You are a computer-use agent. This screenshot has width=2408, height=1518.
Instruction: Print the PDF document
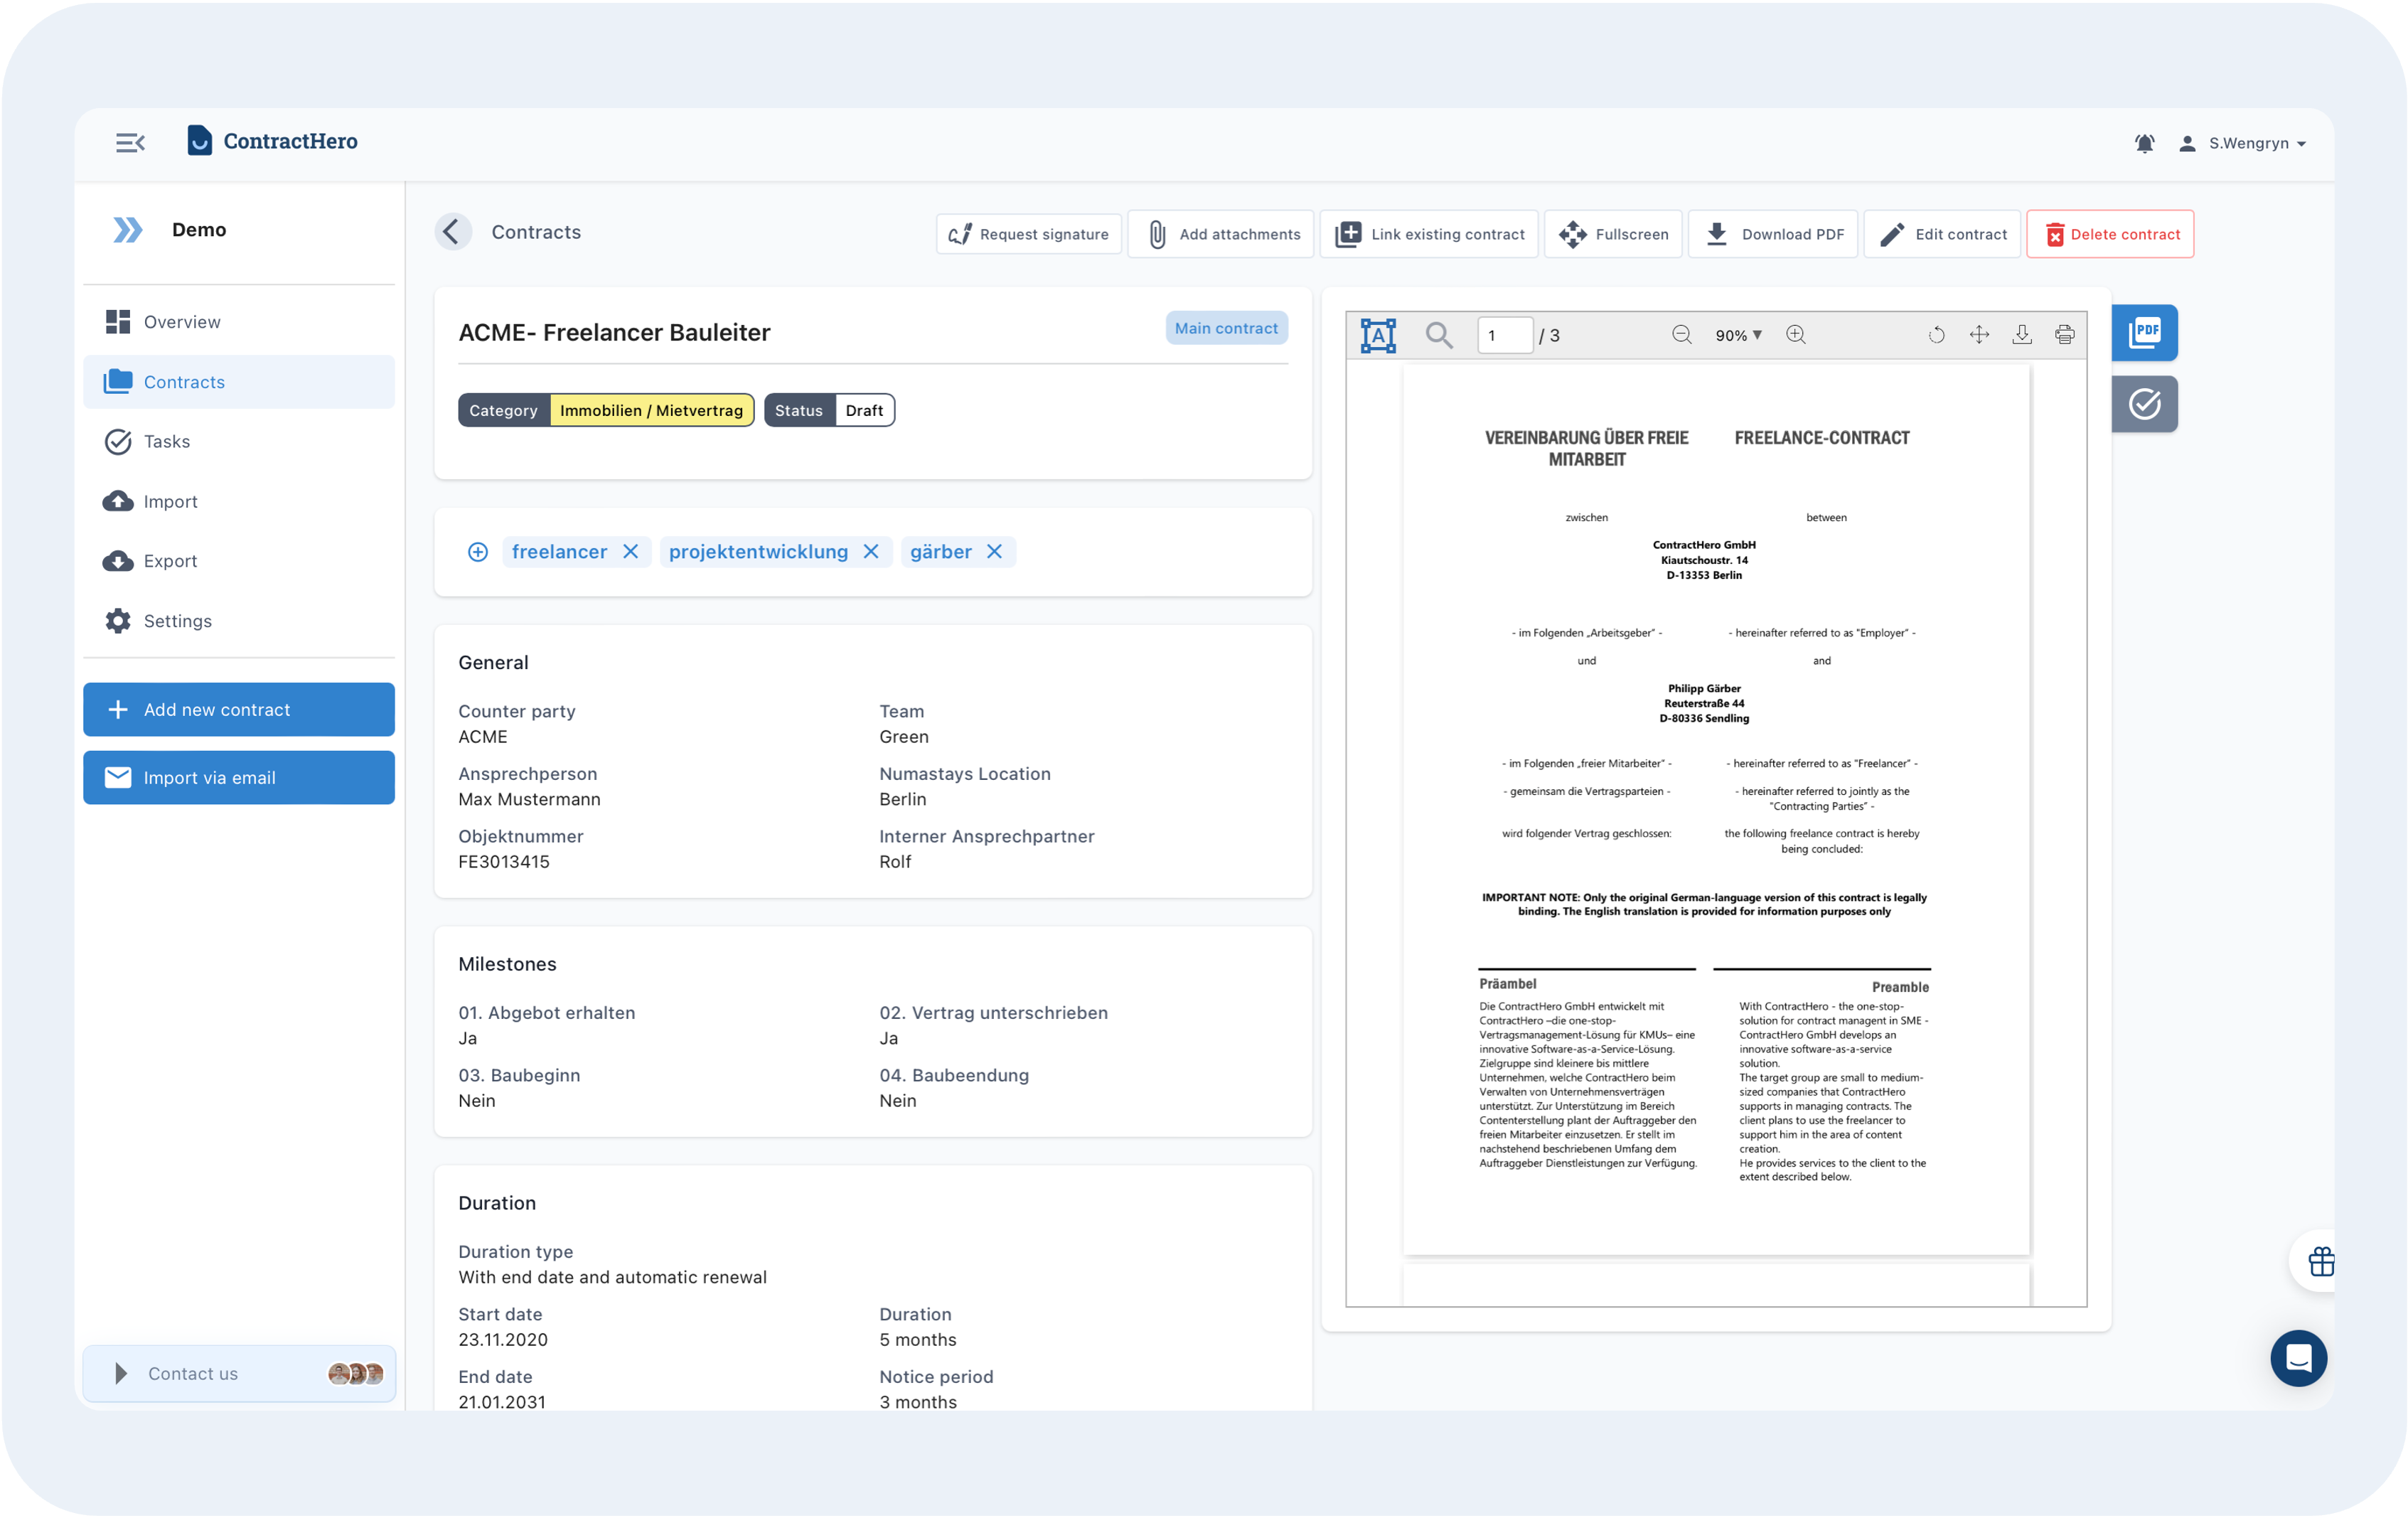pyautogui.click(x=2064, y=335)
